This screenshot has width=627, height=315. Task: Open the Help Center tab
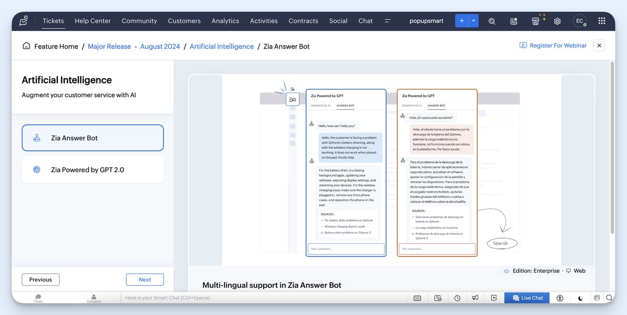(x=93, y=21)
